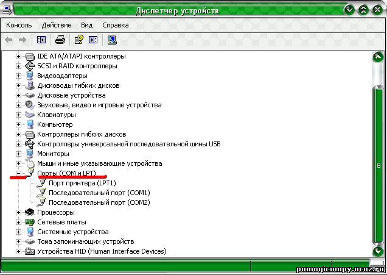Expand the Устройства HID node

(x=18, y=251)
